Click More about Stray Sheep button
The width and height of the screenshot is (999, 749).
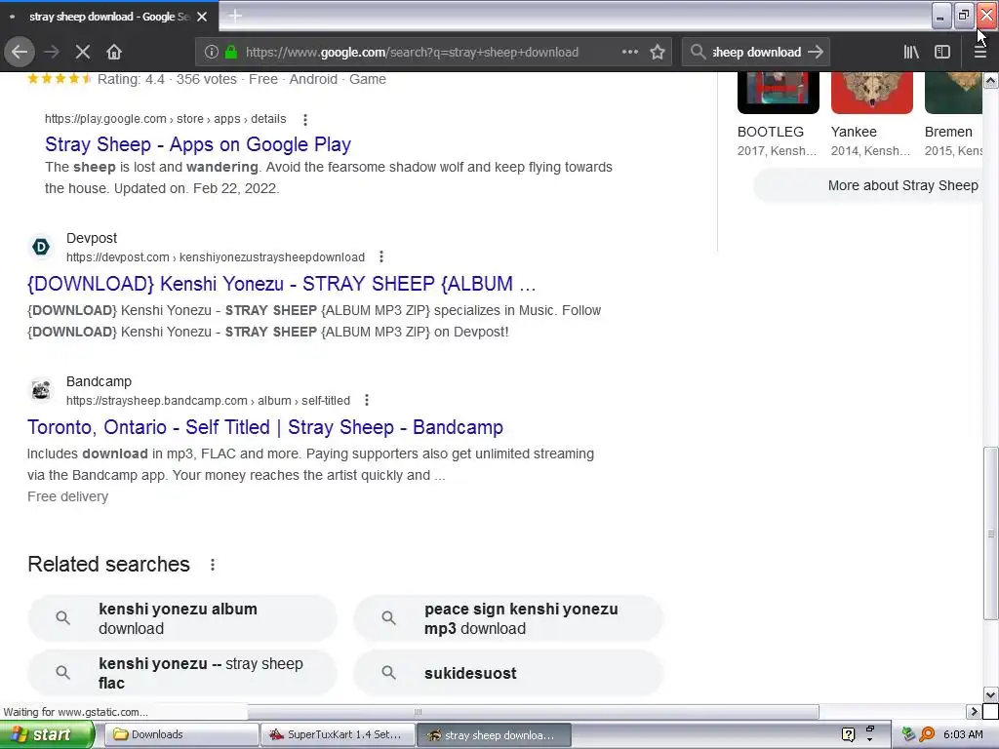pos(867,185)
